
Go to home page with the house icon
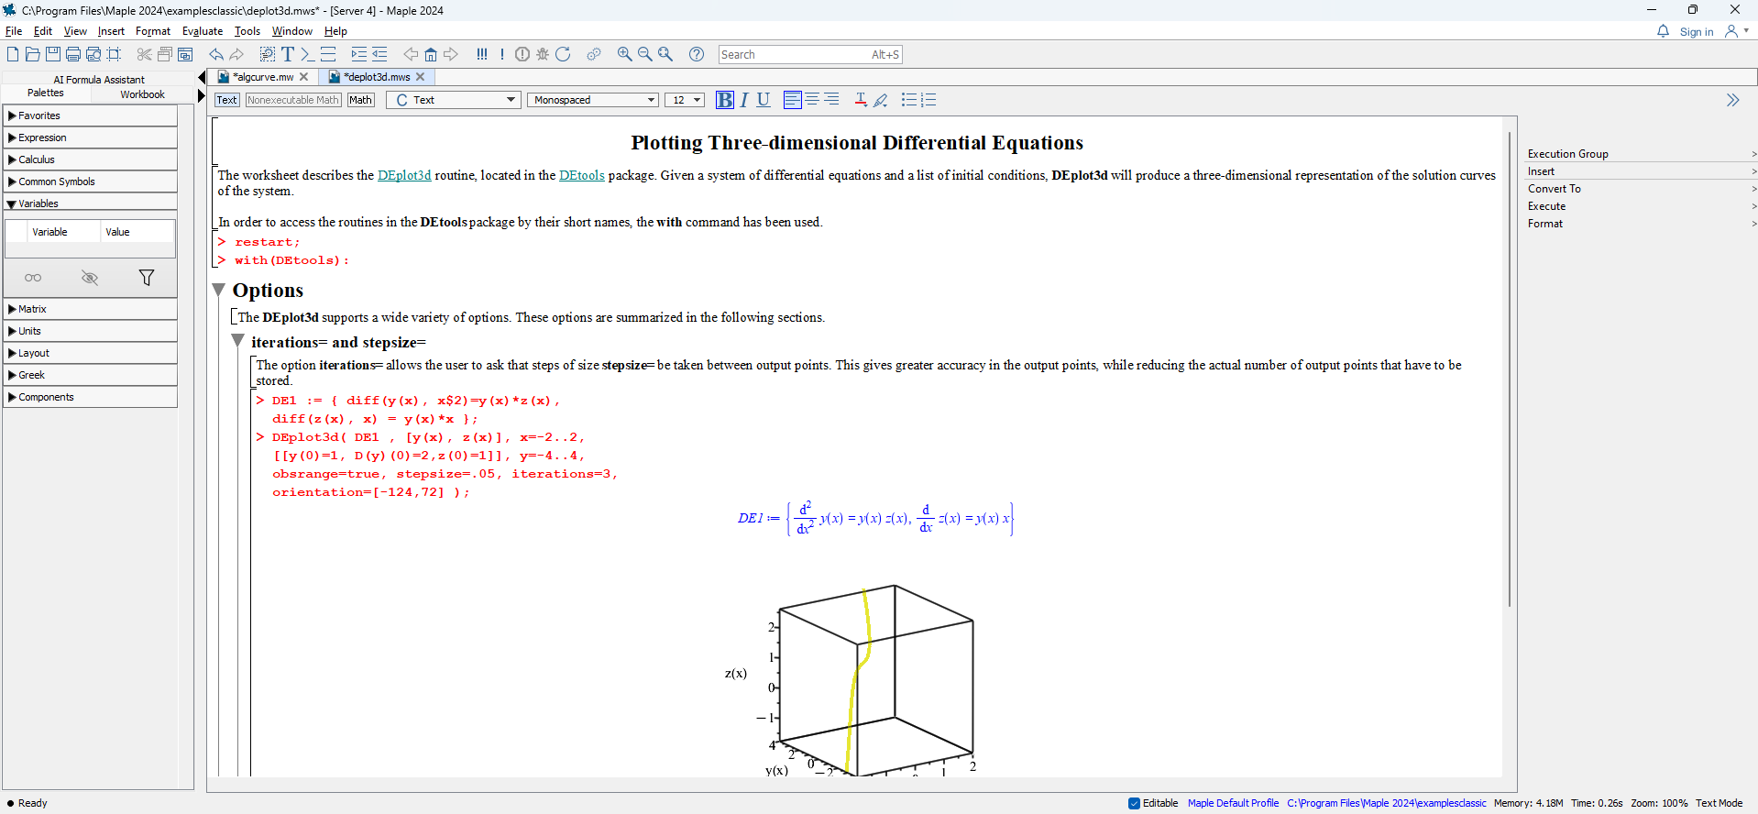(431, 54)
